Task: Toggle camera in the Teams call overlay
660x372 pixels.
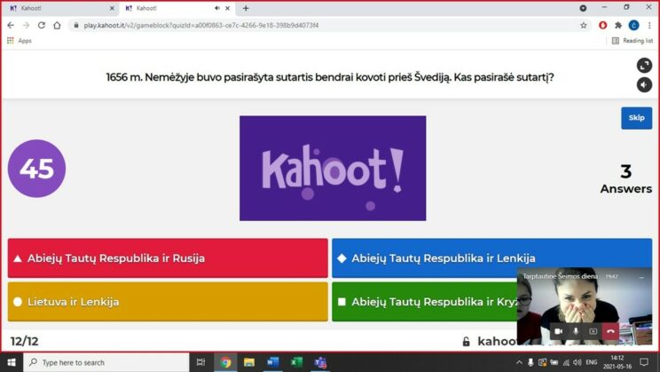Action: [559, 331]
